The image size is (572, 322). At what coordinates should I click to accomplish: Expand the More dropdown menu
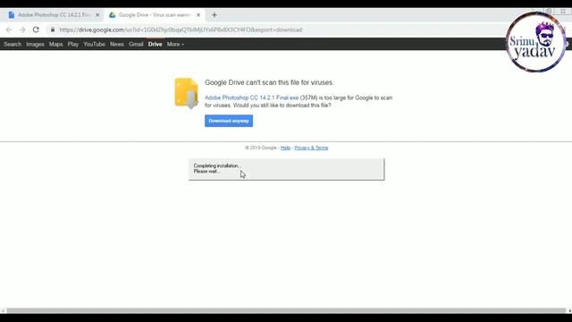[x=175, y=44]
